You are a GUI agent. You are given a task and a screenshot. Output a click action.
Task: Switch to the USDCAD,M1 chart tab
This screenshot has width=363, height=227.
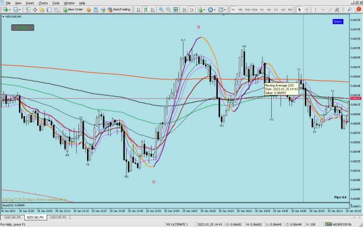click(x=13, y=218)
